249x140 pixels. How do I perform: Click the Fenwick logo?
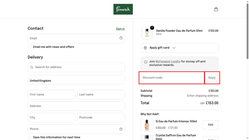tap(123, 9)
